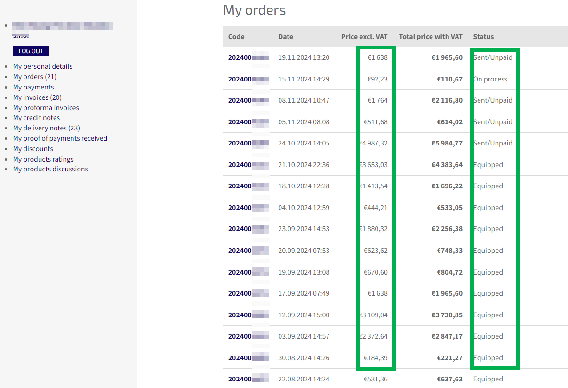Open order code dated 19.11.2024 13:20
Image resolution: width=568 pixels, height=388 pixels.
point(248,57)
